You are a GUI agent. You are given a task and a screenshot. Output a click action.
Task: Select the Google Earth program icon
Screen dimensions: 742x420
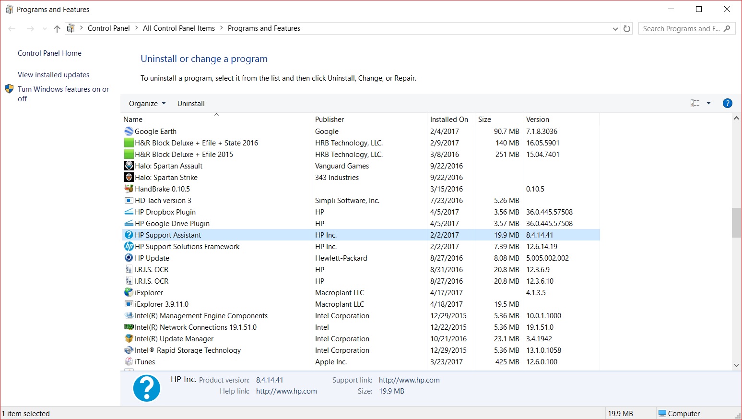(129, 131)
